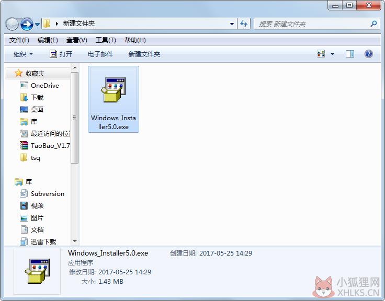Maximize the Explorer window
385x301 pixels.
click(349, 5)
